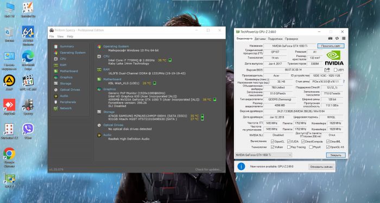The height and width of the screenshot is (203, 380).
Task: Click the GPU name field NVIDIA GeForce GTX 1050 Ti
Action: [289, 46]
